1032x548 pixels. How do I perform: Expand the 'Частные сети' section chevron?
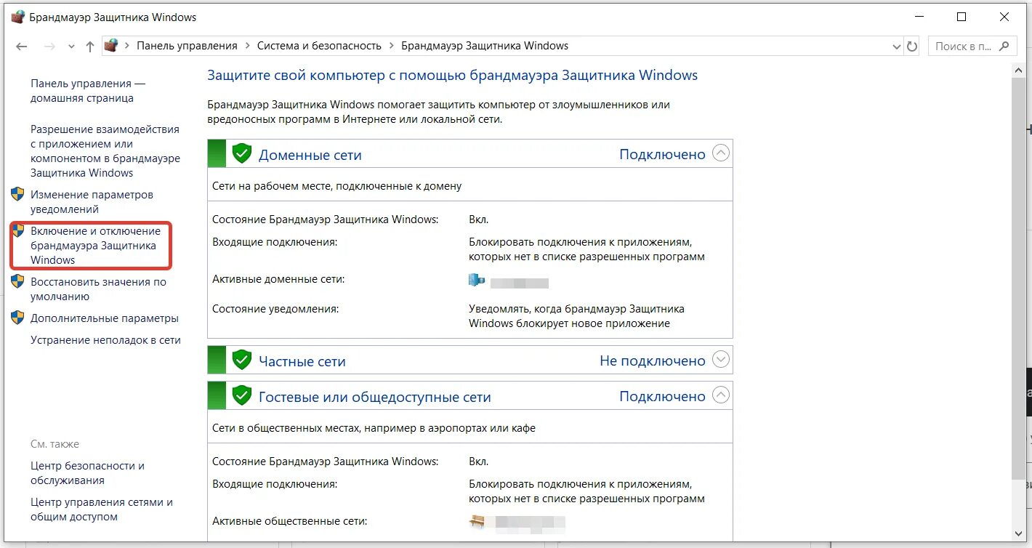pyautogui.click(x=720, y=360)
